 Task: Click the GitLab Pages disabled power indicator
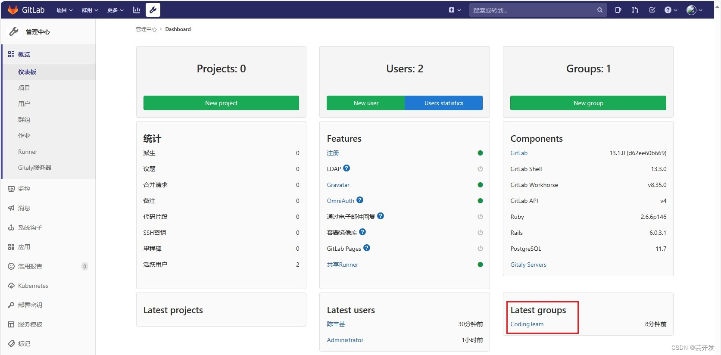[x=480, y=249]
